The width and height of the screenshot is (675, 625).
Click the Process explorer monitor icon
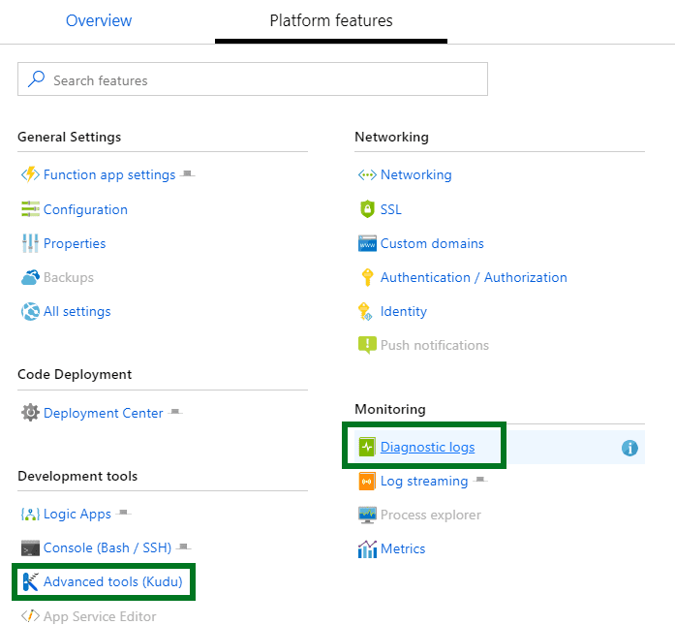(x=367, y=515)
